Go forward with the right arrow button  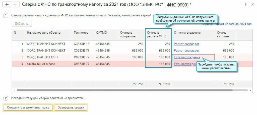15,5
